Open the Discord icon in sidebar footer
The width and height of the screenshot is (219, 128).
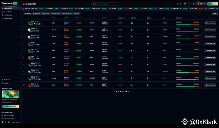point(8,122)
